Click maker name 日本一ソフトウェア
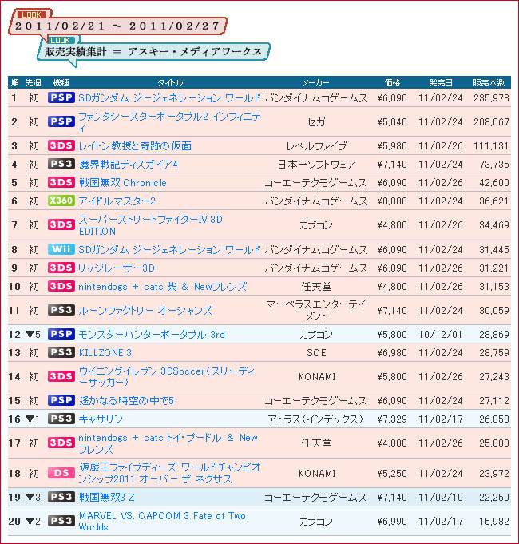 (x=316, y=165)
